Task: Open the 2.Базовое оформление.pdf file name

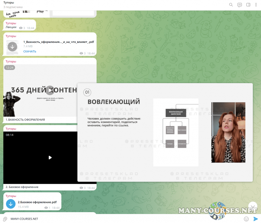Action: pos(37,202)
